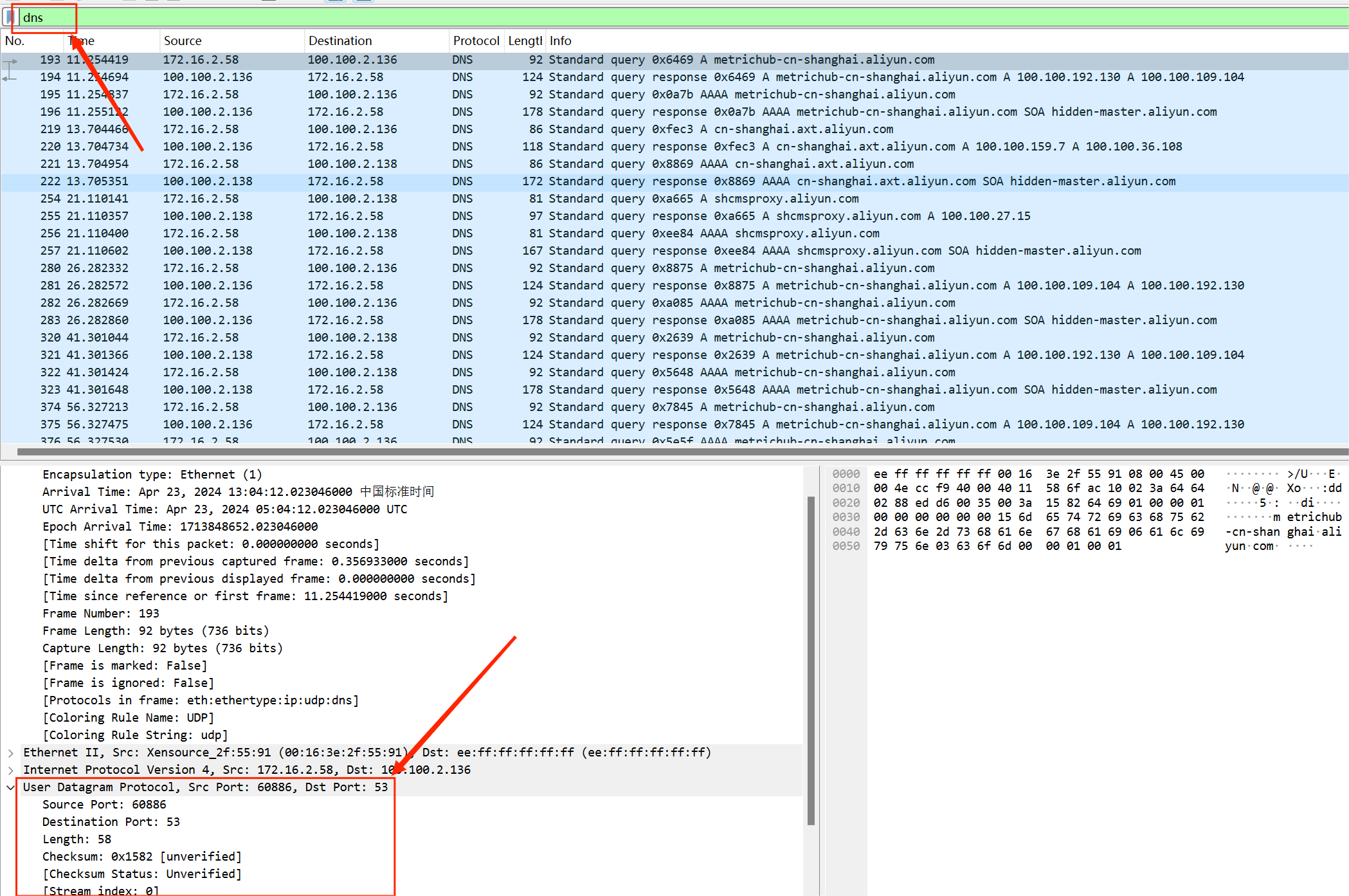
Task: Click the packet list horizontal scrollbar
Action: 643,452
